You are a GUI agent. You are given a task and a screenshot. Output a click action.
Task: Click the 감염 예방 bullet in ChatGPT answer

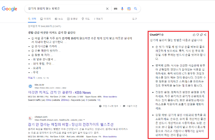pos(181,125)
